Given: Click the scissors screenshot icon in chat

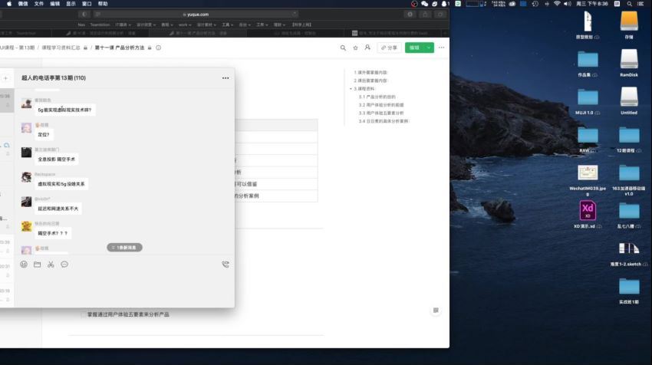Looking at the screenshot, I should tap(51, 265).
